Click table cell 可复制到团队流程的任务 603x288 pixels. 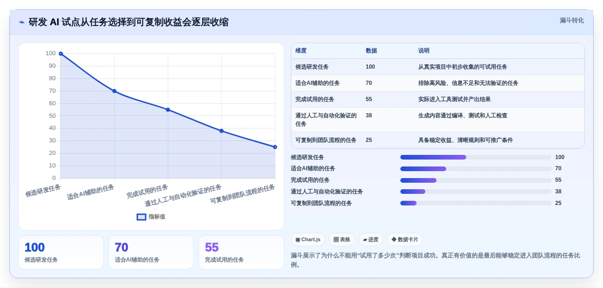tap(326, 140)
